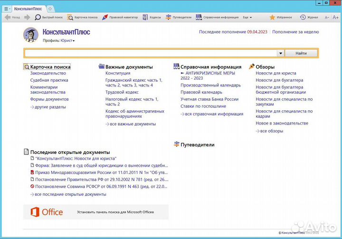Open the Журнал history

click(309, 17)
